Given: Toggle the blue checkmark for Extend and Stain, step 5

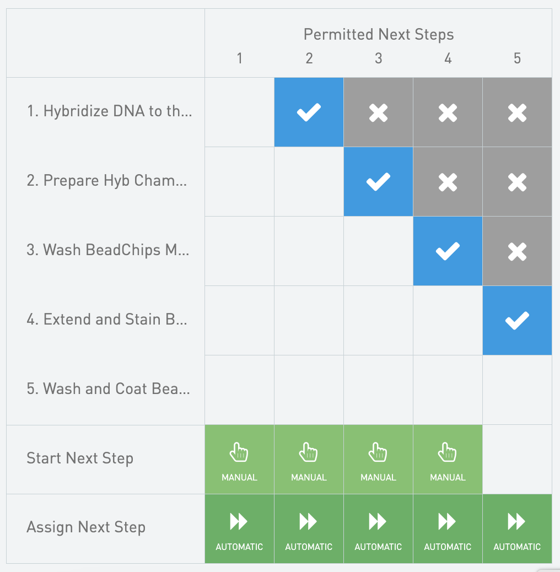Looking at the screenshot, I should [x=517, y=321].
